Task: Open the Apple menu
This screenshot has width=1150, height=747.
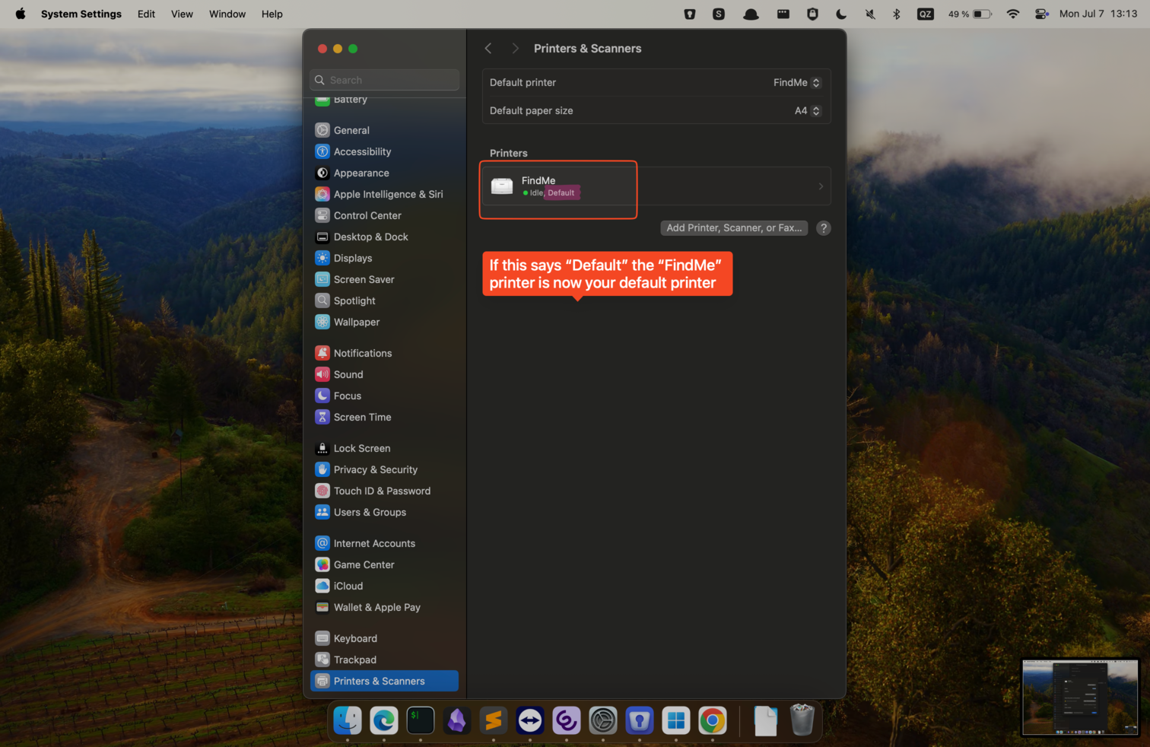Action: [21, 14]
